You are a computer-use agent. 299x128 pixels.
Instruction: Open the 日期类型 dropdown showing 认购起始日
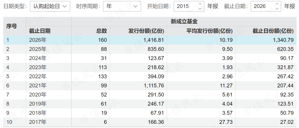[x=50, y=6]
